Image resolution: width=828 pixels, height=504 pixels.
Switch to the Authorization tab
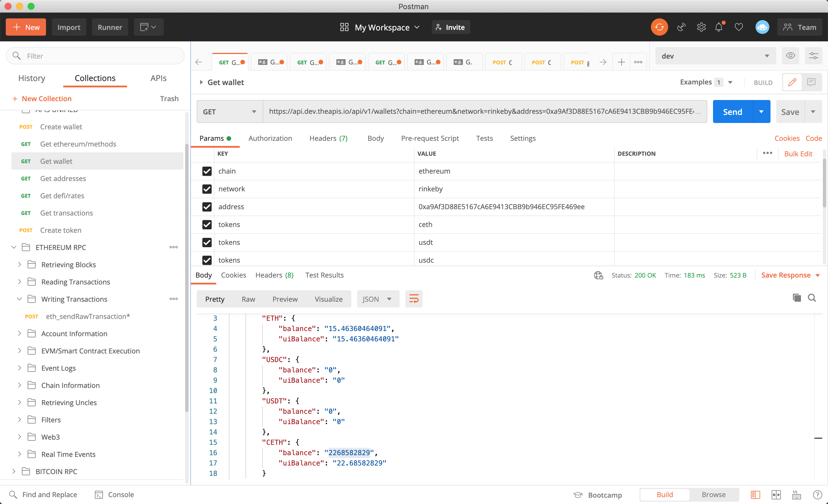tap(270, 138)
